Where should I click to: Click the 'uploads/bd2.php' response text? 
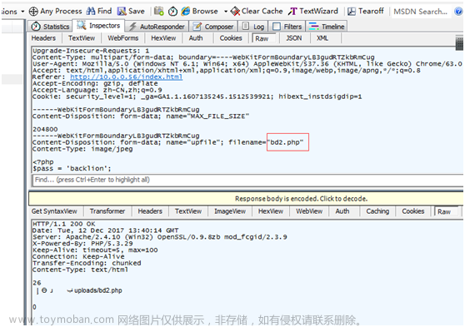tap(98, 290)
